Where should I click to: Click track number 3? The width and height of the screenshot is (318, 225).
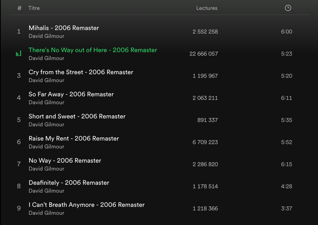click(19, 76)
